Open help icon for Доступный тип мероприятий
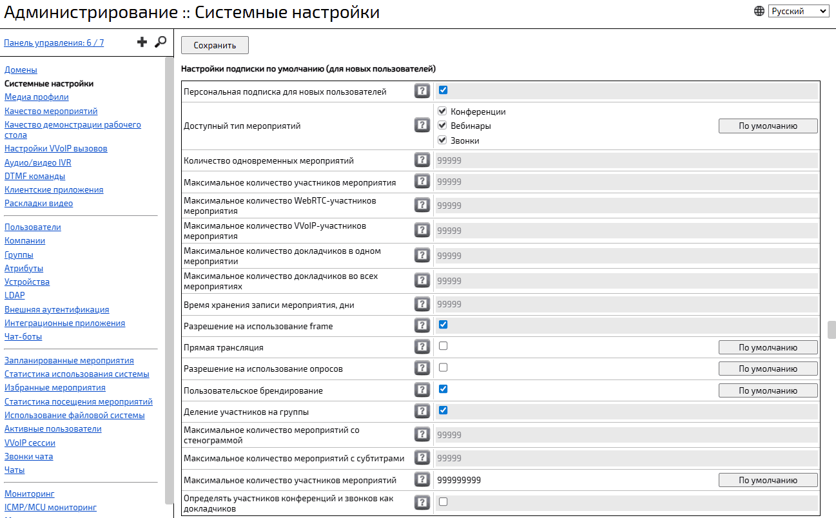Screen dimensions: 836x518 pyautogui.click(x=422, y=126)
